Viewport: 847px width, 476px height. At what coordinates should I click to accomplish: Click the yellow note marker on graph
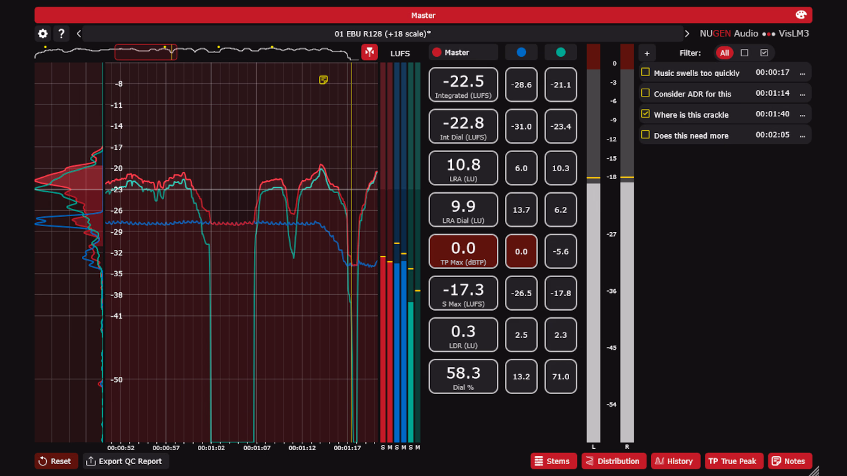coord(324,80)
